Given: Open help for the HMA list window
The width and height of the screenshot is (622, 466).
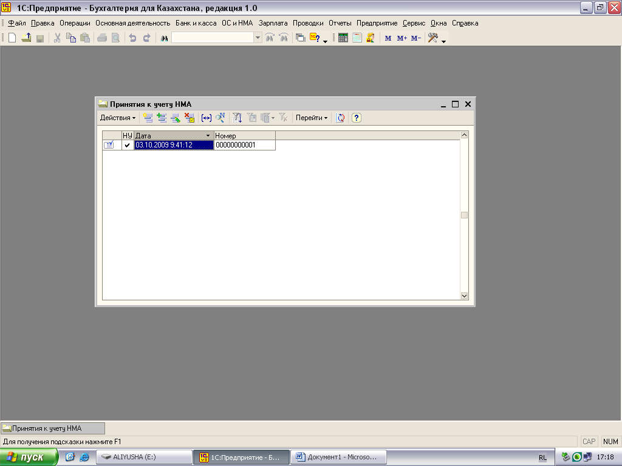Looking at the screenshot, I should [x=356, y=118].
